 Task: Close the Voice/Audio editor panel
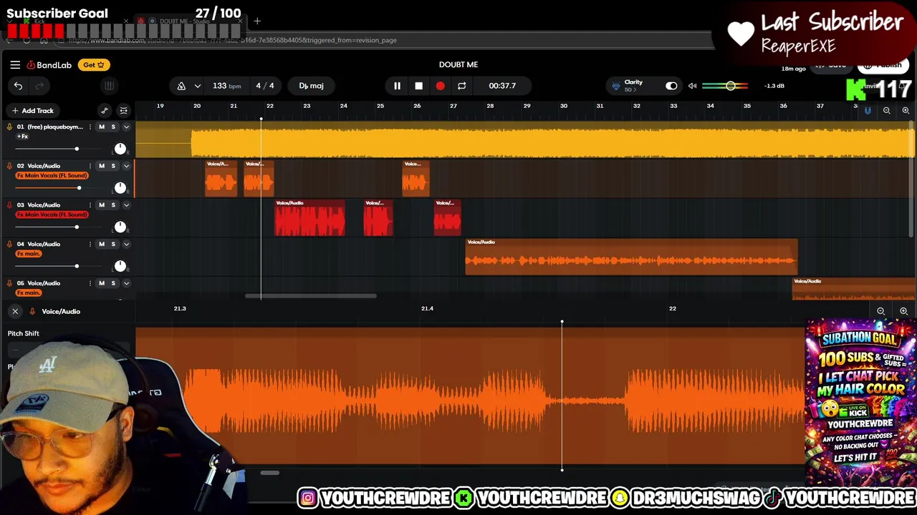click(x=15, y=311)
